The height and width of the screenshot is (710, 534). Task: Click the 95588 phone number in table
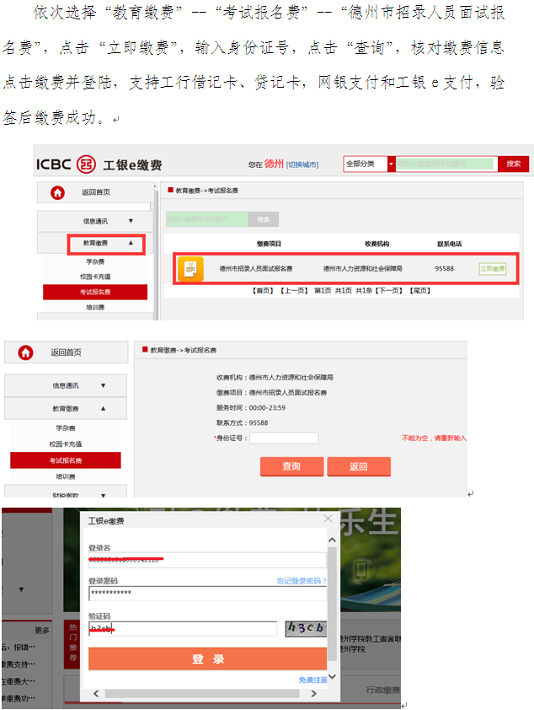[444, 269]
